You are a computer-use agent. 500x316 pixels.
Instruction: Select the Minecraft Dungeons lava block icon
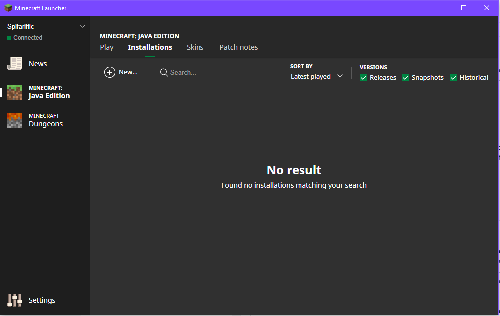[14, 120]
